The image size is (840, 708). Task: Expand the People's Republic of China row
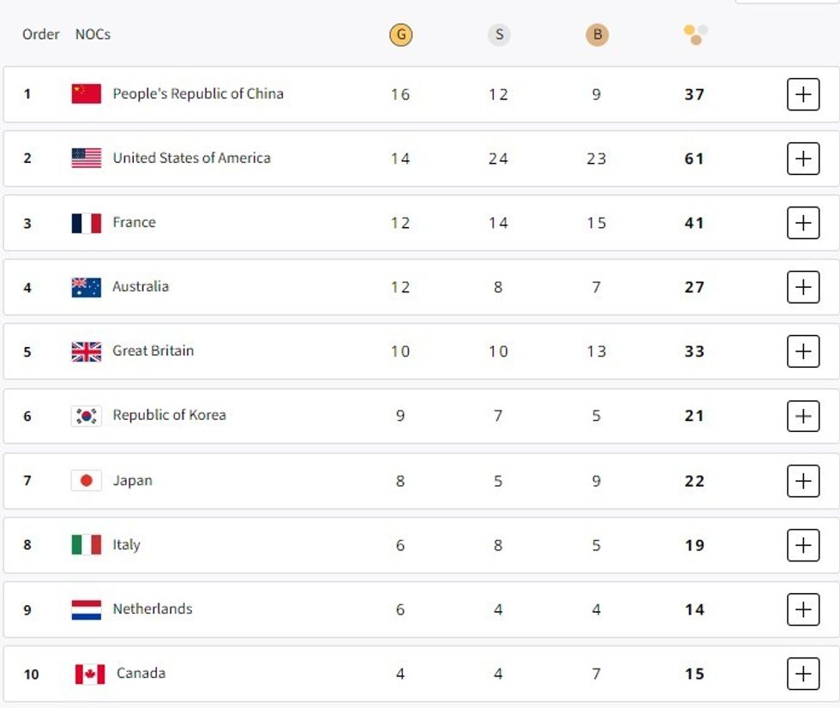[802, 94]
